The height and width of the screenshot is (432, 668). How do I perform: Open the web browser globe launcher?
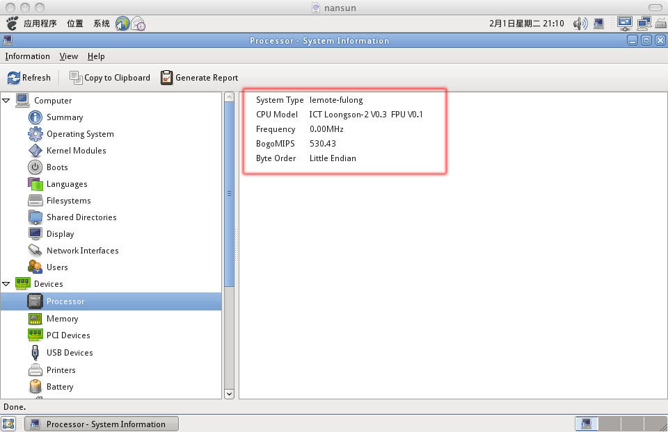122,24
